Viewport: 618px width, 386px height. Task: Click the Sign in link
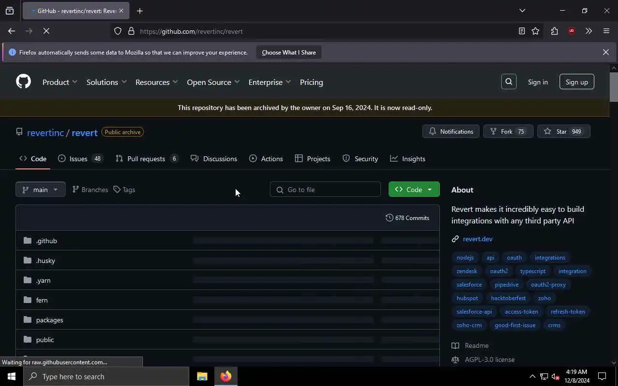click(537, 82)
